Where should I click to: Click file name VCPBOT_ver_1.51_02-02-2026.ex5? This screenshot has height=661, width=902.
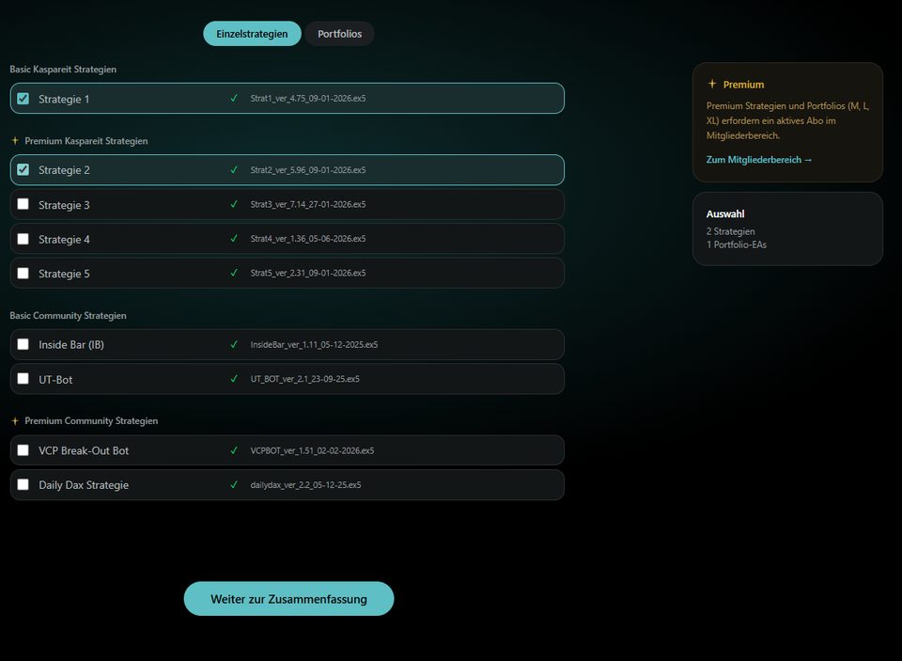312,450
